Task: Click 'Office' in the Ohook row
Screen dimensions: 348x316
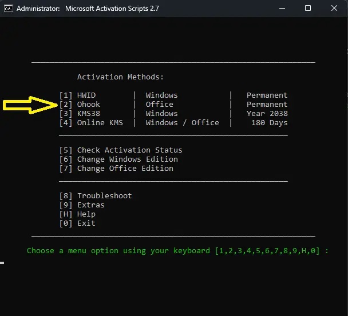Action: tap(159, 105)
